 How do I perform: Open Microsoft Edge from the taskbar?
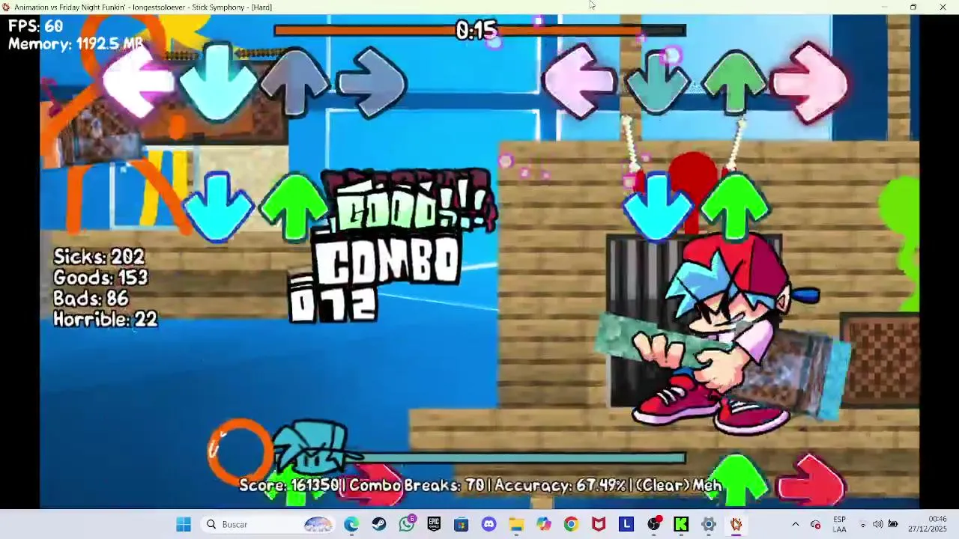[351, 524]
